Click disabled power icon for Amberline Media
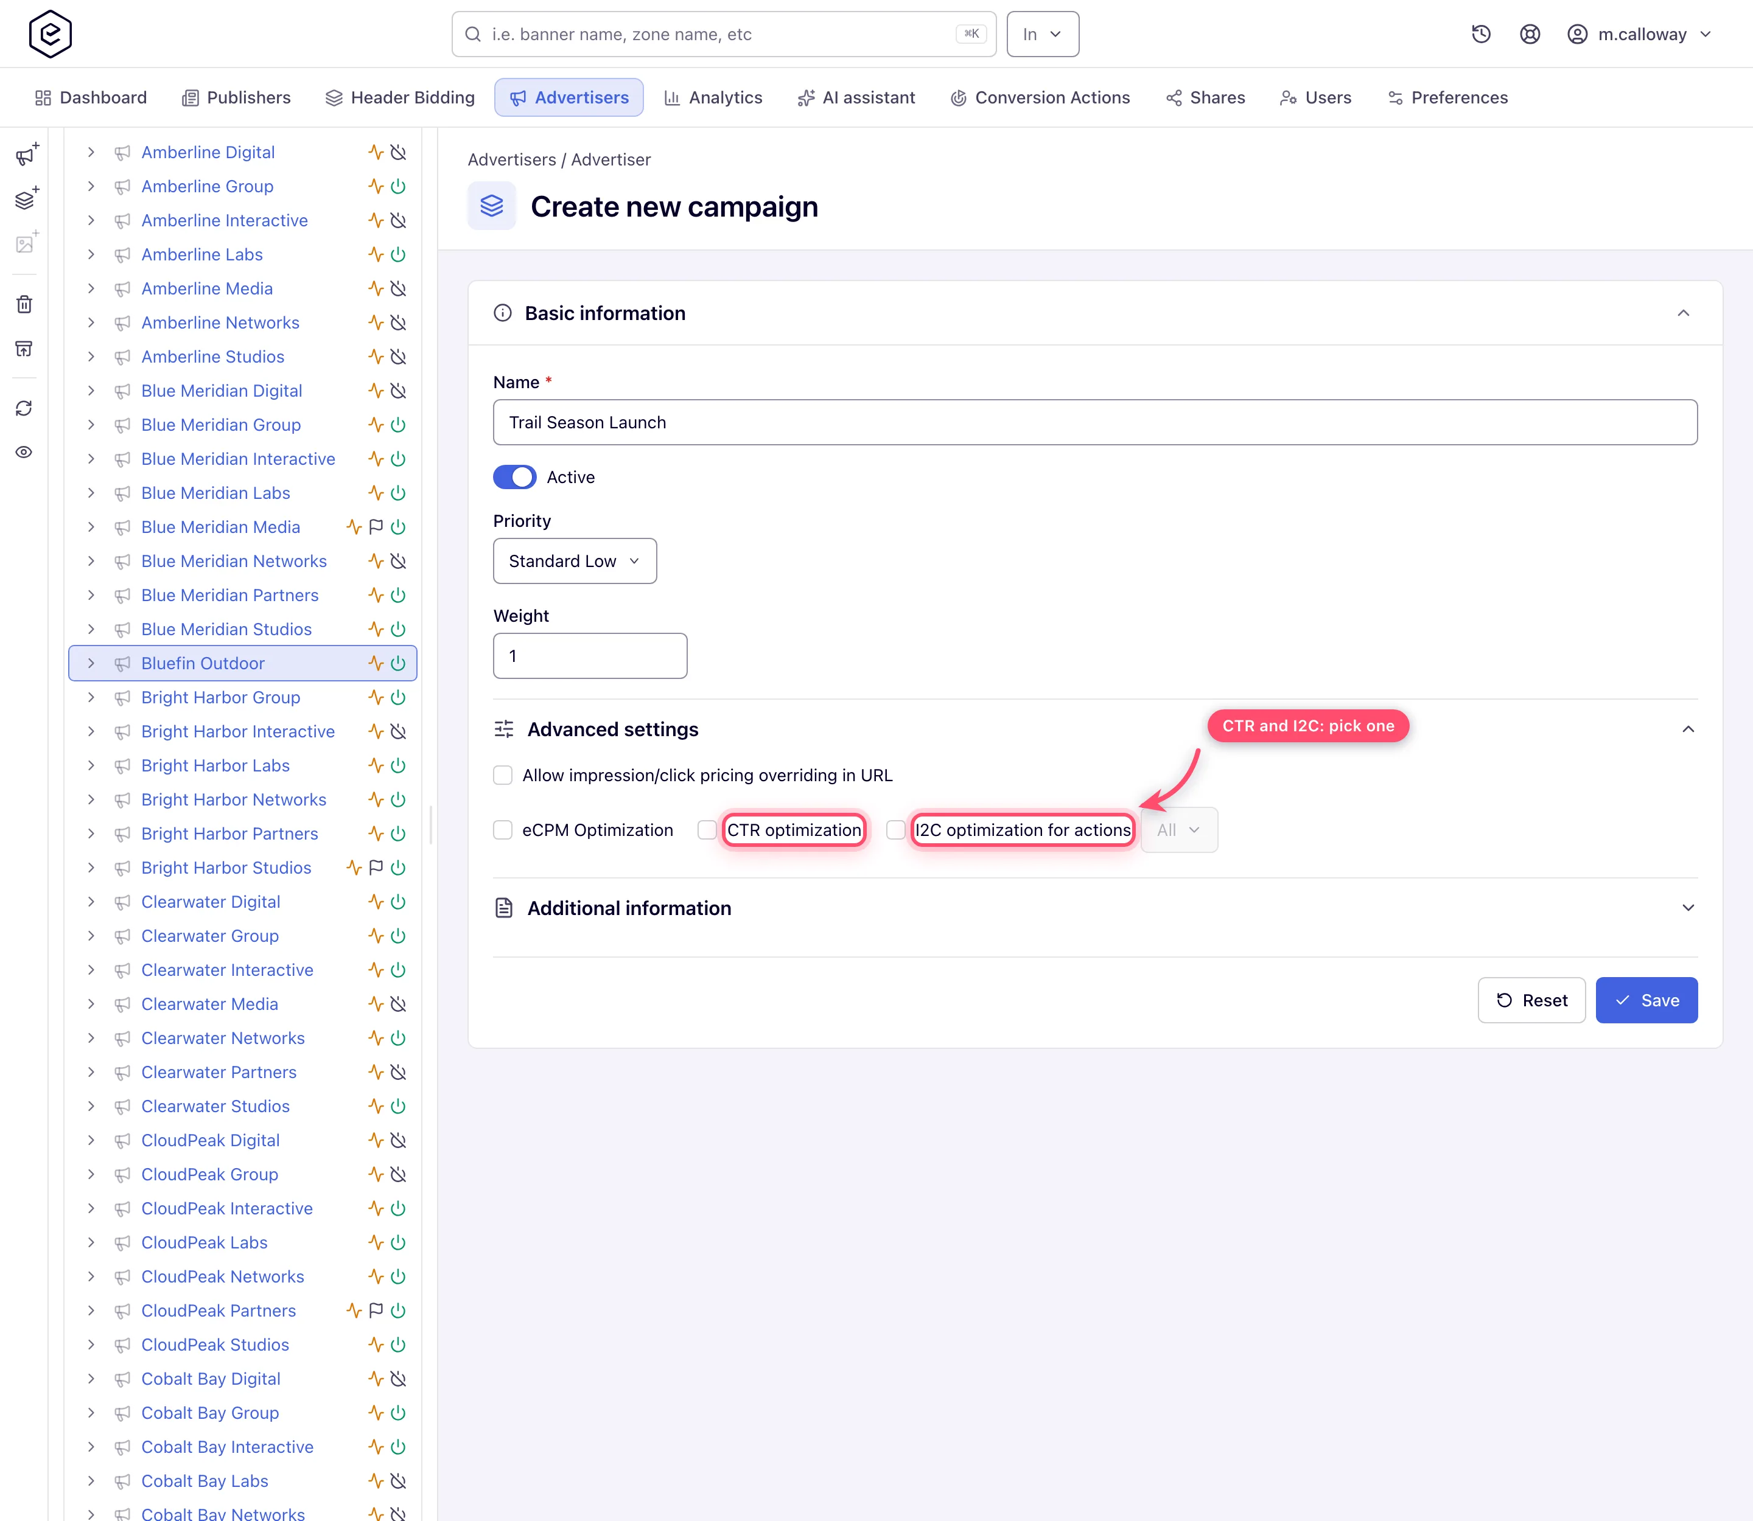 pyautogui.click(x=398, y=288)
